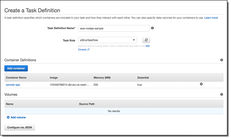This screenshot has width=231, height=139.
Task: Click the Add volume link
Action: (x=18, y=117)
